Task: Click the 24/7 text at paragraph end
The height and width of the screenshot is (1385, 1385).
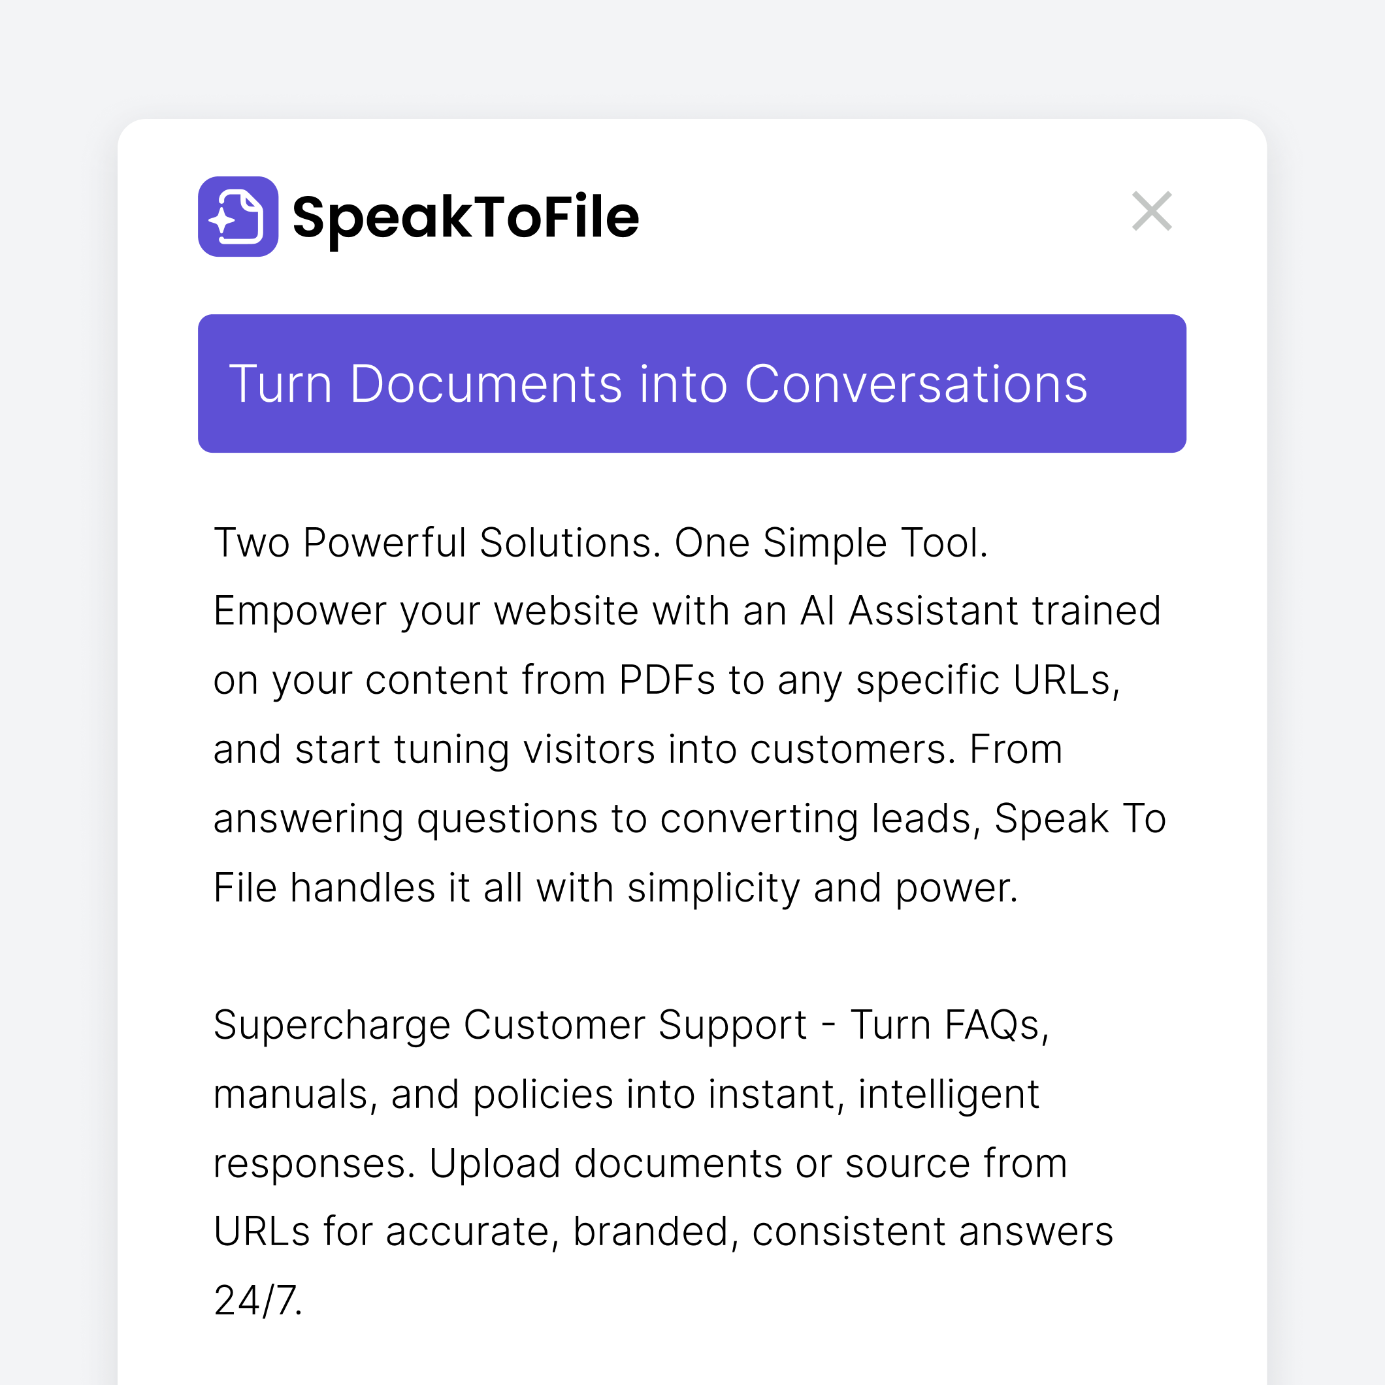Action: pos(258,1301)
